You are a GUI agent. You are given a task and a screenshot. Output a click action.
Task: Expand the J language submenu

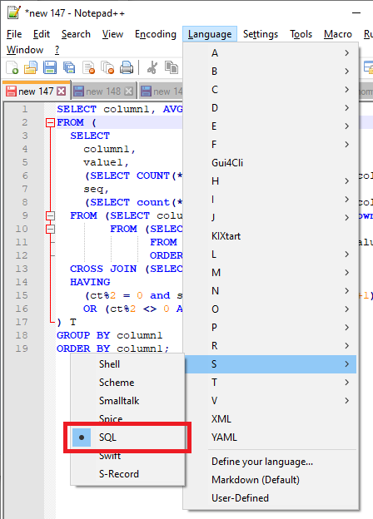coord(271,217)
